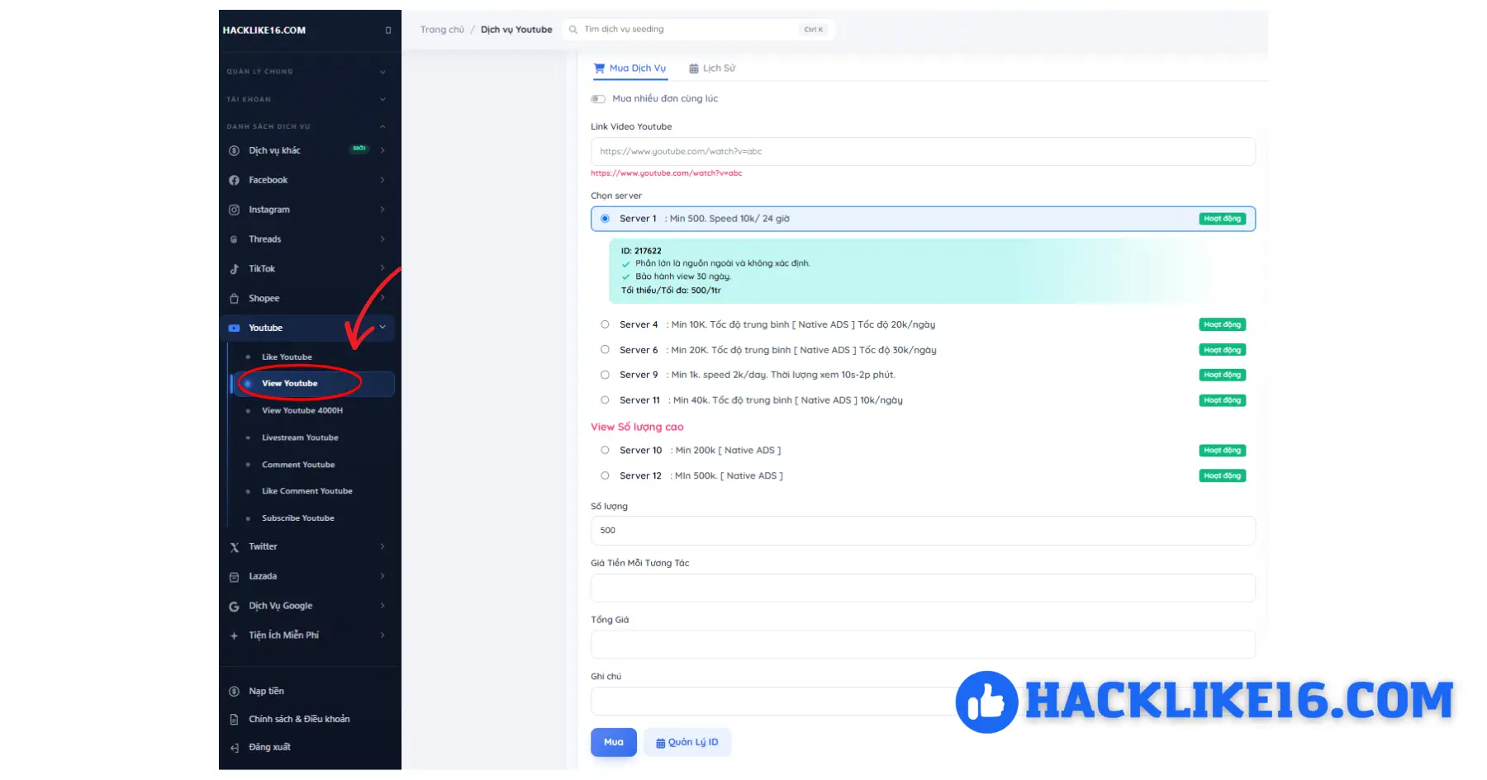The width and height of the screenshot is (1487, 780).
Task: Expand the Threads submenu chevron
Action: pos(382,239)
